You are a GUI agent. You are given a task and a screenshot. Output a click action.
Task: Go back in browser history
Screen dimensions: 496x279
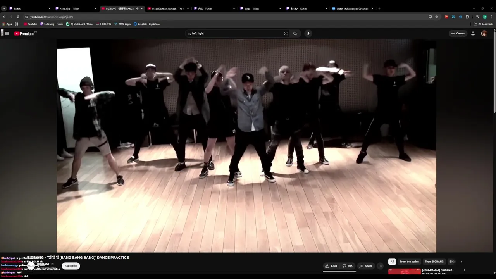tap(4, 17)
